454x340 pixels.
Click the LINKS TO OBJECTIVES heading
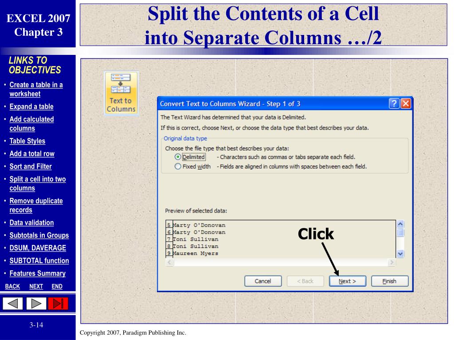point(35,65)
